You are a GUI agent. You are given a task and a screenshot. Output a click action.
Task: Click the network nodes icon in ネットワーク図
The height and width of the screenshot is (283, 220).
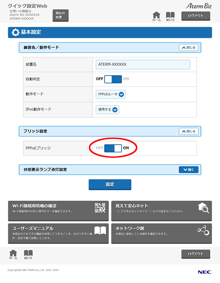pos(203,230)
